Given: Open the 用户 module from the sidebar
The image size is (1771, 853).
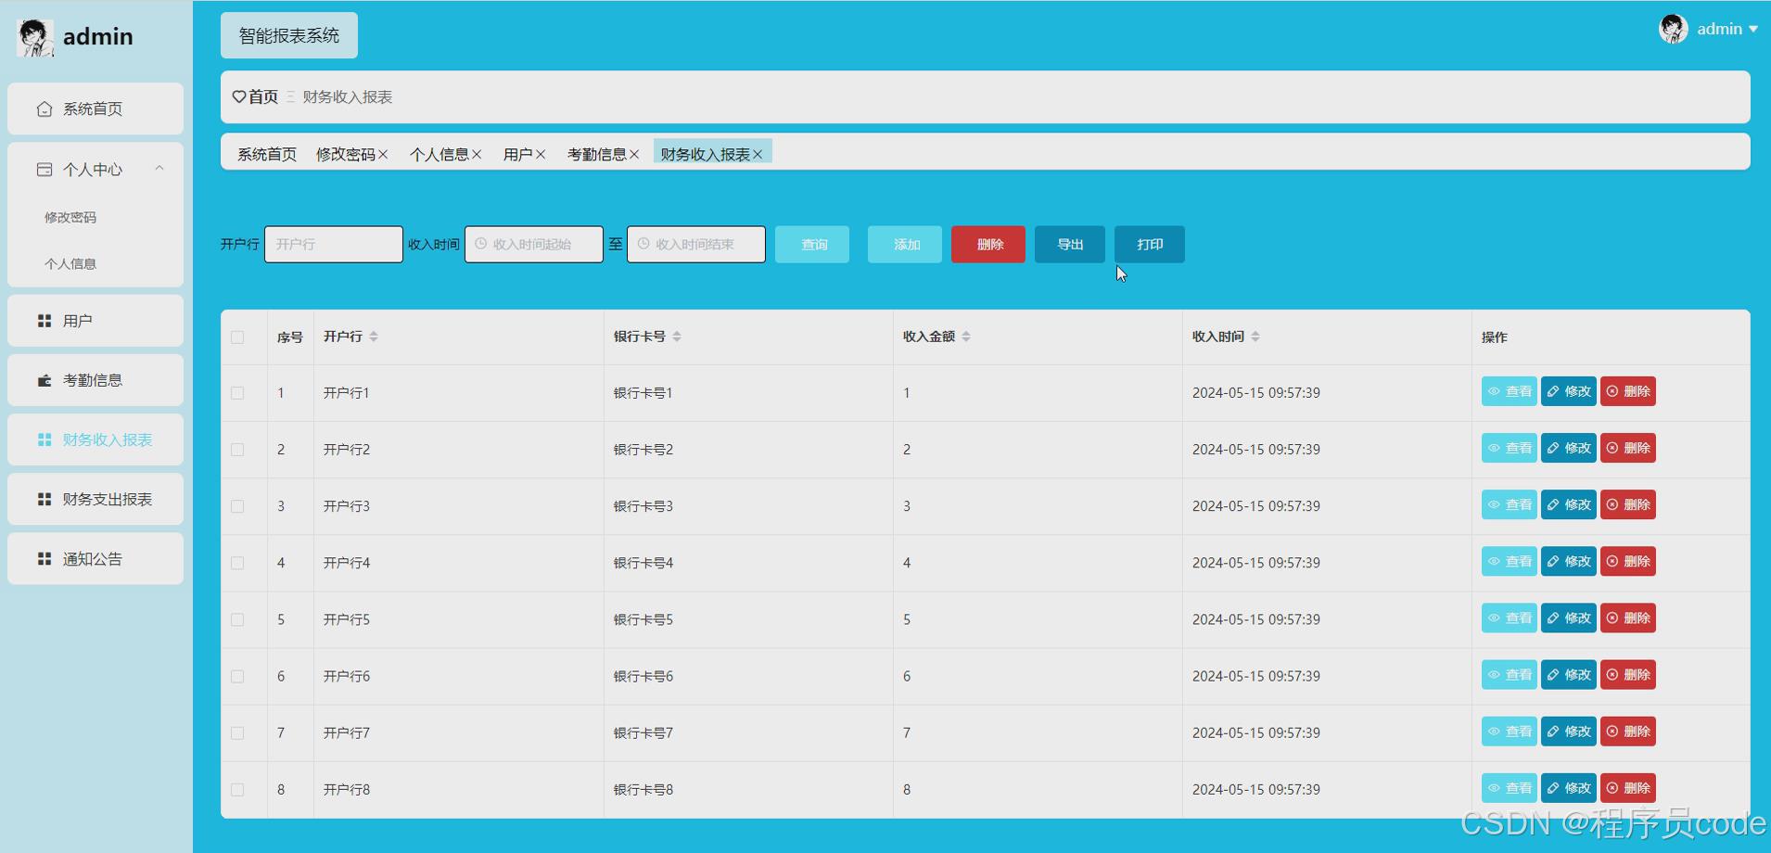Looking at the screenshot, I should click(78, 320).
